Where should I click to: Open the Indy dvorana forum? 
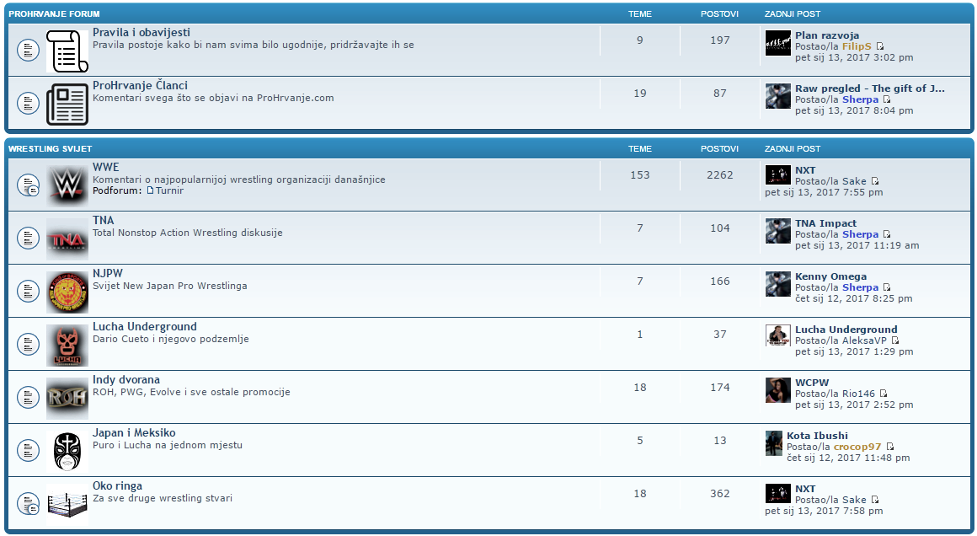click(126, 379)
